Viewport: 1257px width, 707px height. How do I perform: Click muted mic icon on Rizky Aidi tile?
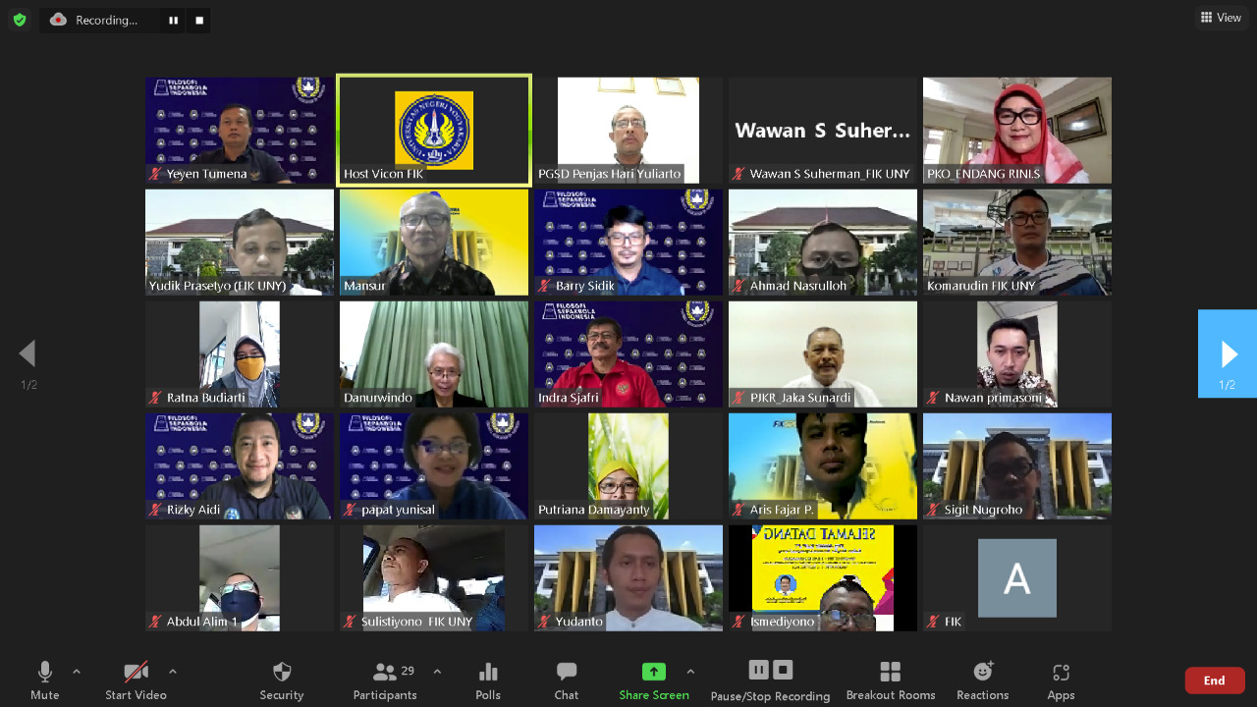155,510
